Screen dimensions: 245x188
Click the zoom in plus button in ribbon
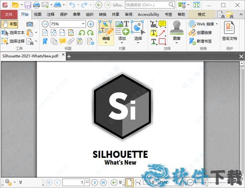click(x=91, y=24)
